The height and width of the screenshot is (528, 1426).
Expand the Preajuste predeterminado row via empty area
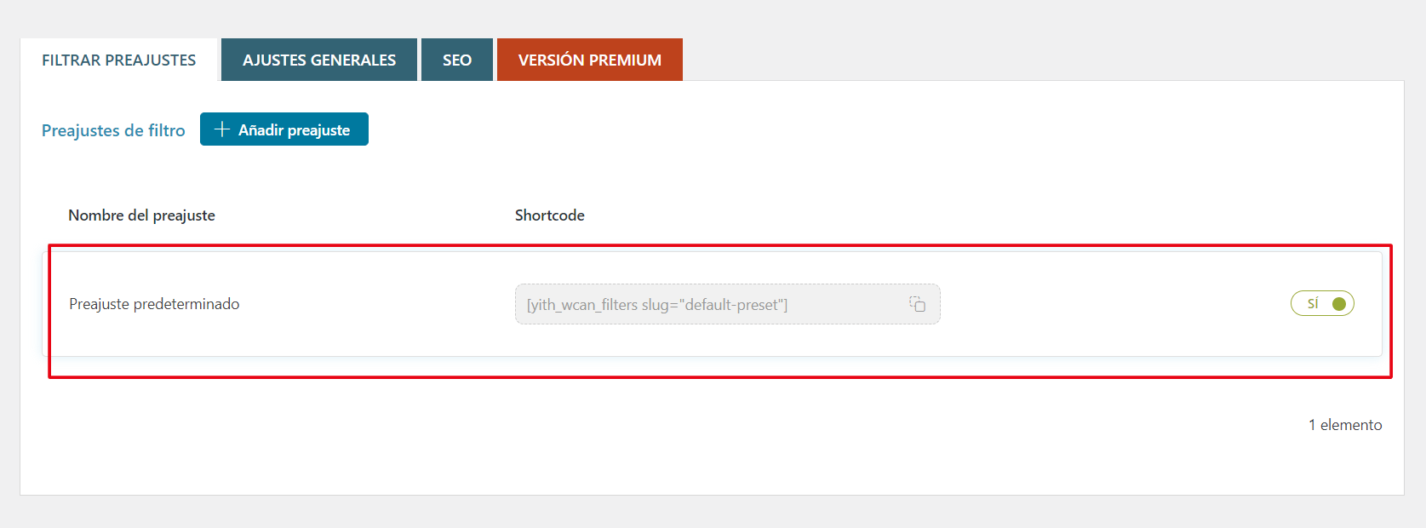pos(1107,304)
